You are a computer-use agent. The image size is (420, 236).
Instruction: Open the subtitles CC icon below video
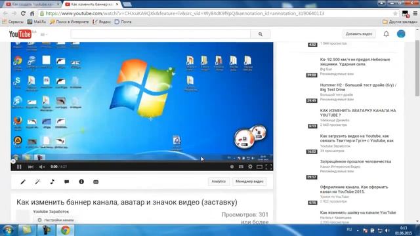[96, 182]
